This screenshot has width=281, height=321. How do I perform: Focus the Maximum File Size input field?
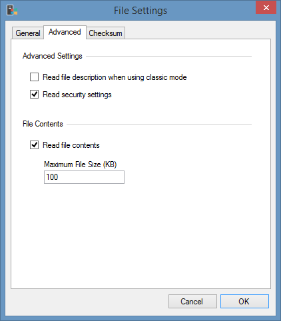84,177
